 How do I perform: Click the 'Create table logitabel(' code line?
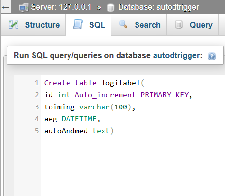click(x=94, y=83)
